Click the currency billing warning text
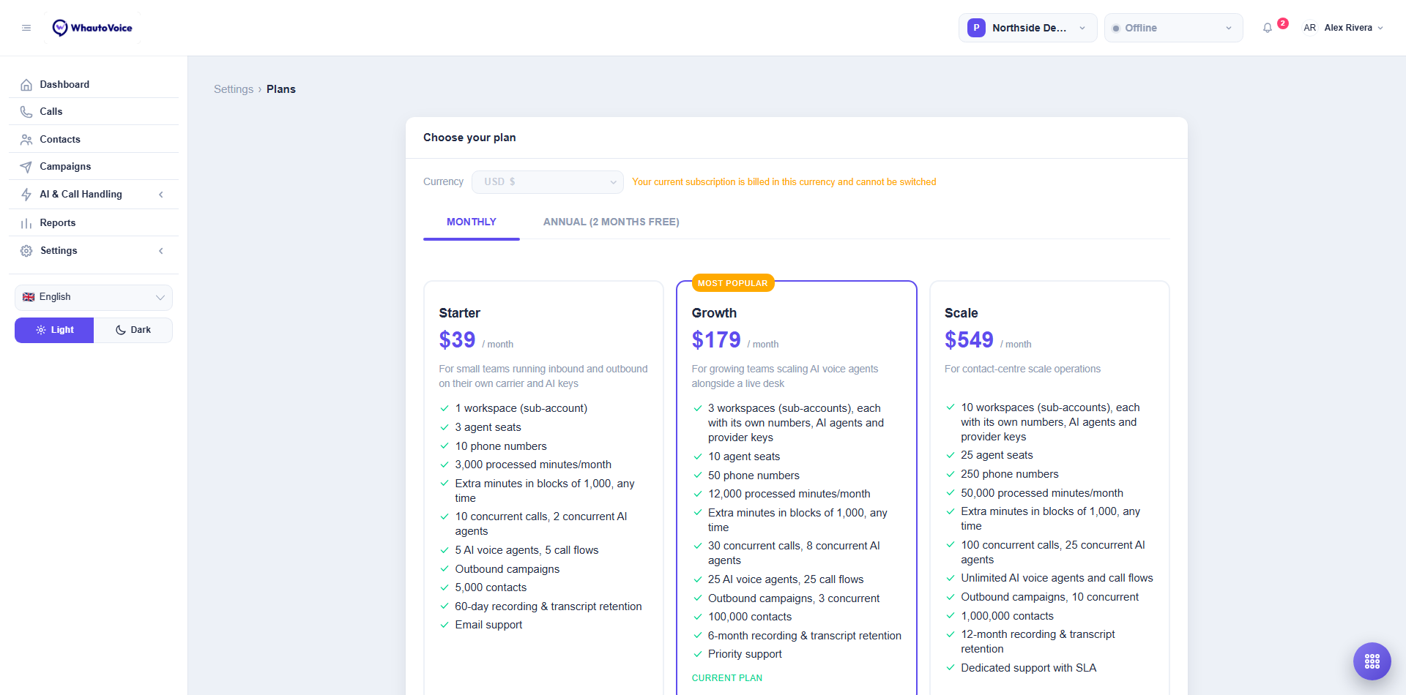1406x695 pixels. (784, 182)
